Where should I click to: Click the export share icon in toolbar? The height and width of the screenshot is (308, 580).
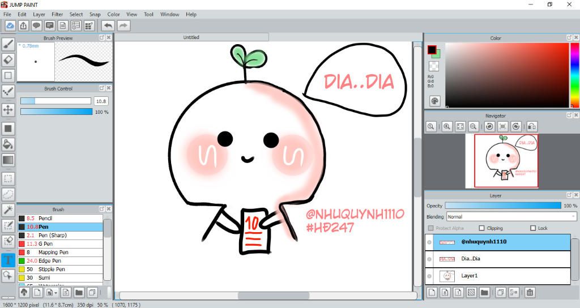23,25
